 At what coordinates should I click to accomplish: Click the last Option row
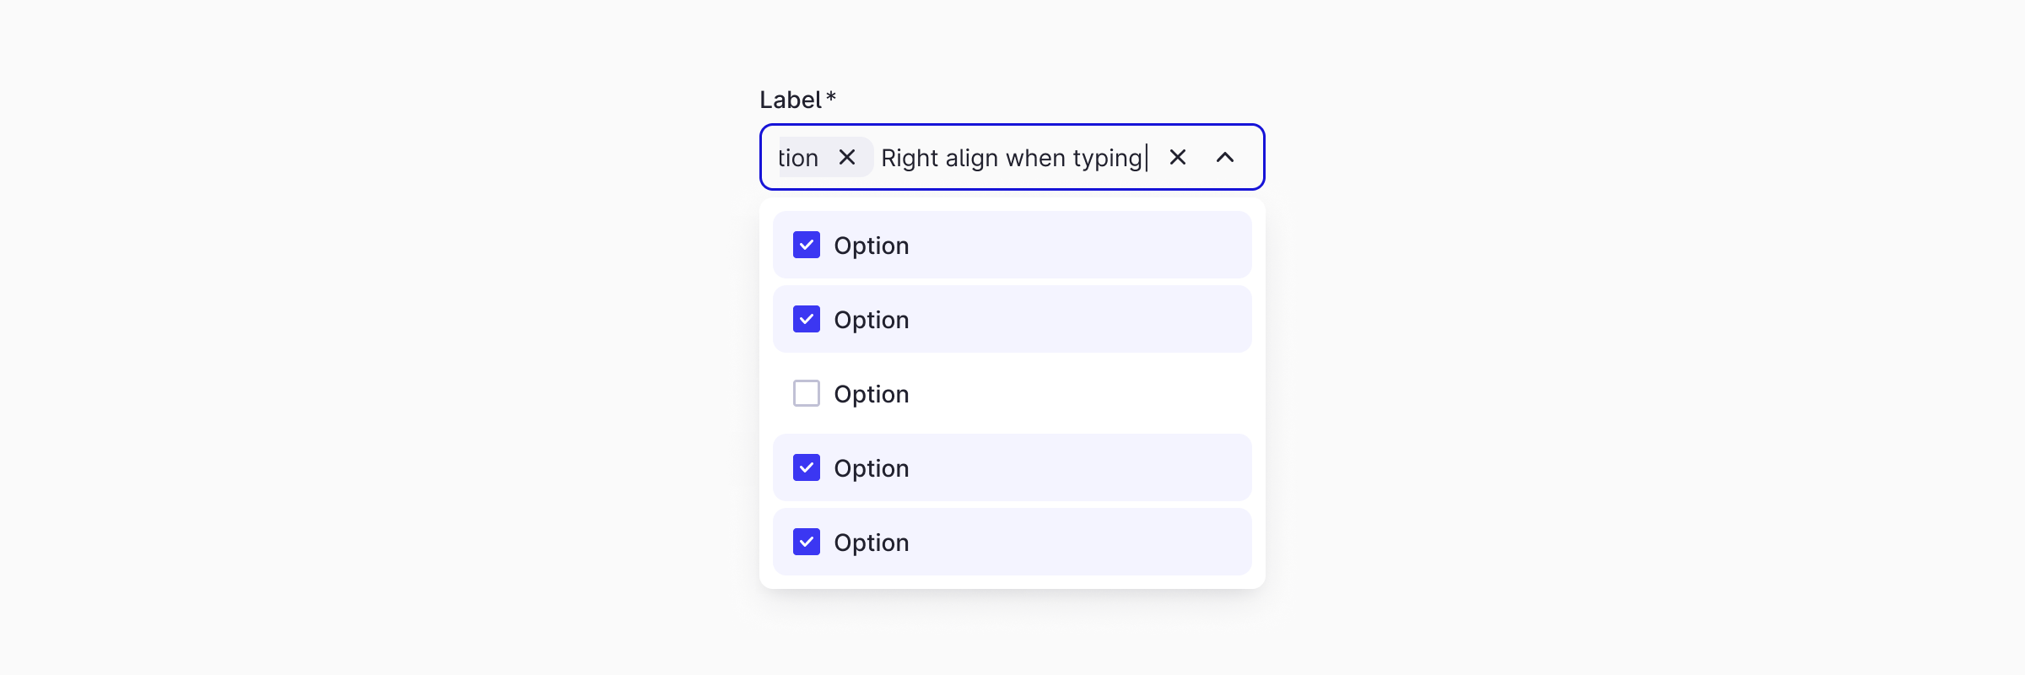(1012, 542)
